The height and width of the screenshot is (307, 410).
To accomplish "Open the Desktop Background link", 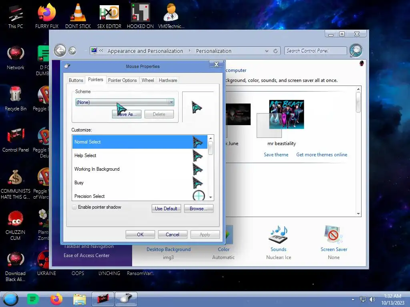I will click(169, 249).
